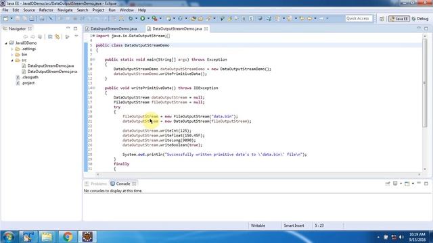Open the Refactor menu
This screenshot has height=243, width=433.
46,10
